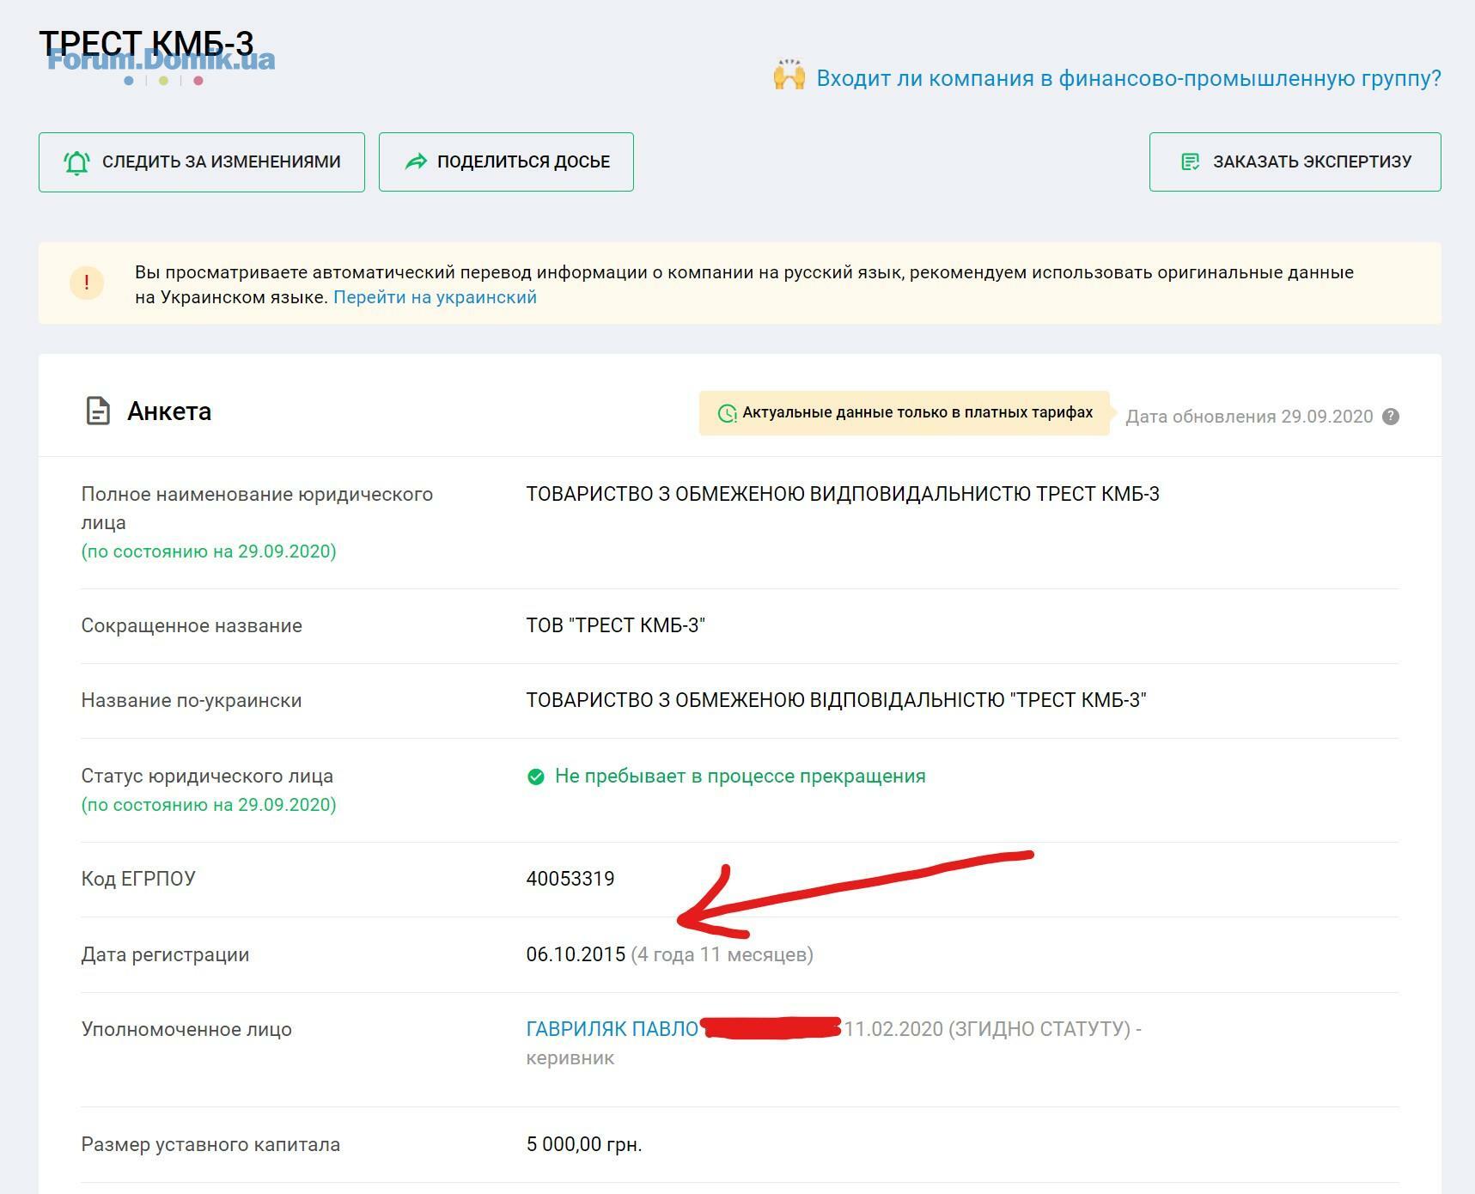
Task: Click the ТРЕСТ КМБ-3 page heading
Action: pyautogui.click(x=146, y=43)
